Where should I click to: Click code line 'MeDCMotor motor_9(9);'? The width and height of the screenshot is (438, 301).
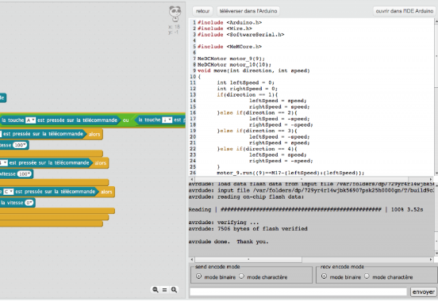(231, 59)
